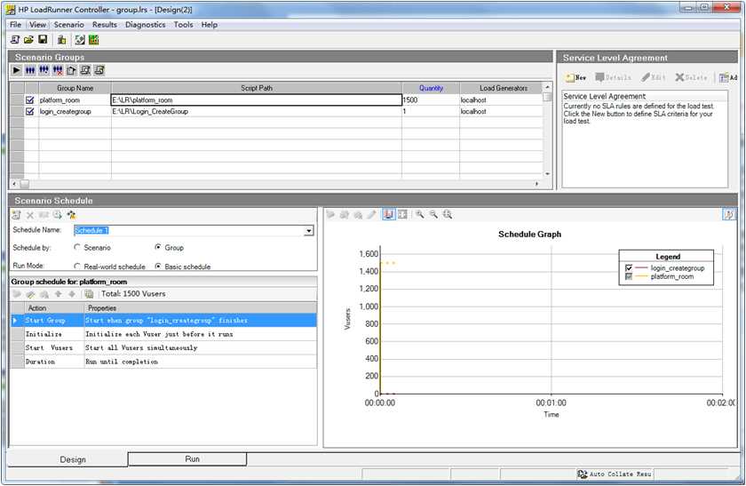
Task: Select Schedule by Scenario radio button
Action: [77, 248]
